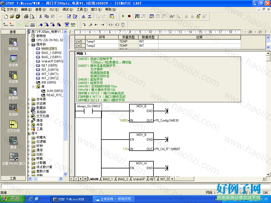Expand the 位逻辑 instruction folder
The height and width of the screenshot is (203, 271).
tap(29, 142)
